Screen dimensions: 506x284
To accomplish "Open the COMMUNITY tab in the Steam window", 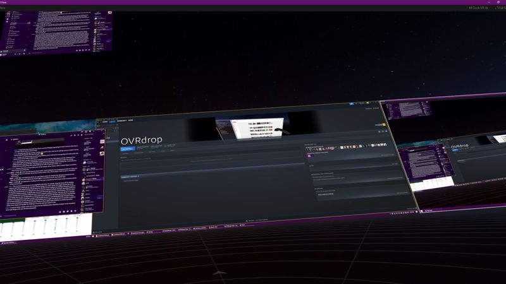I will 121,121.
